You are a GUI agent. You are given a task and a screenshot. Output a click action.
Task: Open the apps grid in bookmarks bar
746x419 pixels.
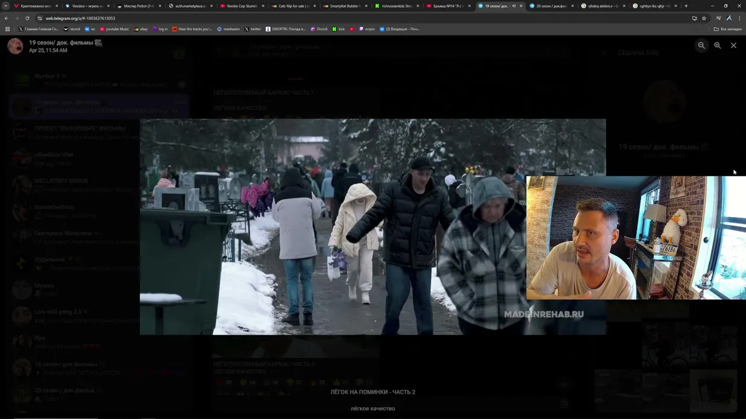click(x=8, y=29)
